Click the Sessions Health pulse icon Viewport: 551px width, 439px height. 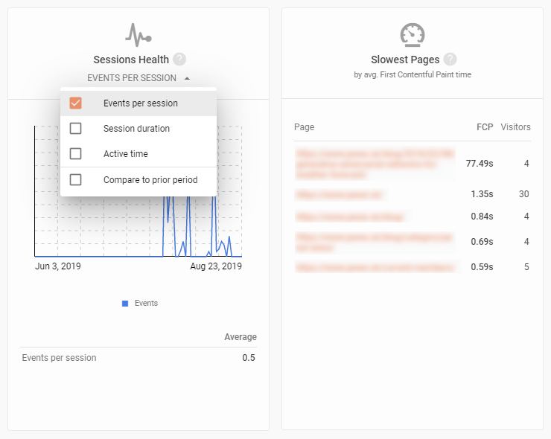(138, 35)
